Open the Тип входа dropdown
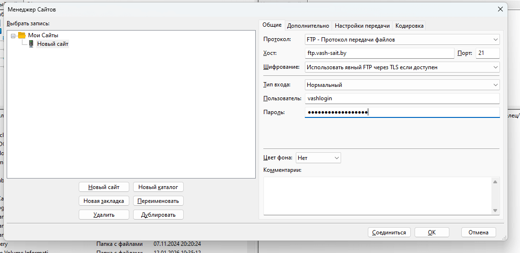Screen dimensions: 520x253 402,85
